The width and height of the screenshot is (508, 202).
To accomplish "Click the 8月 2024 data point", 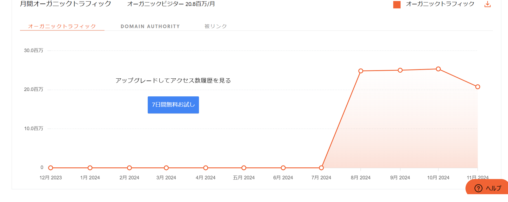I will 361,71.
